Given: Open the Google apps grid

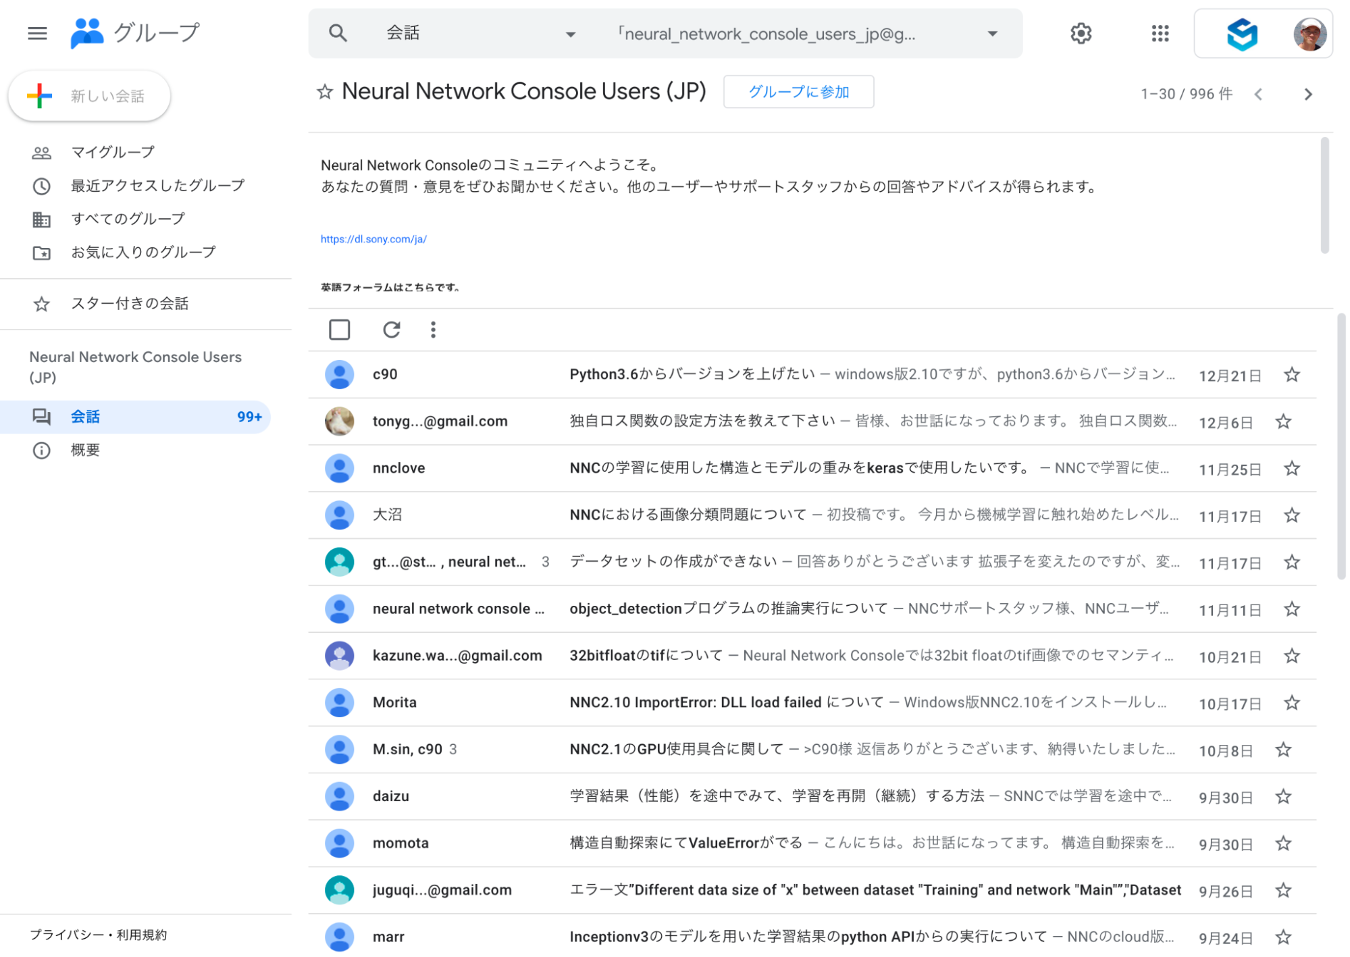Looking at the screenshot, I should coord(1160,33).
